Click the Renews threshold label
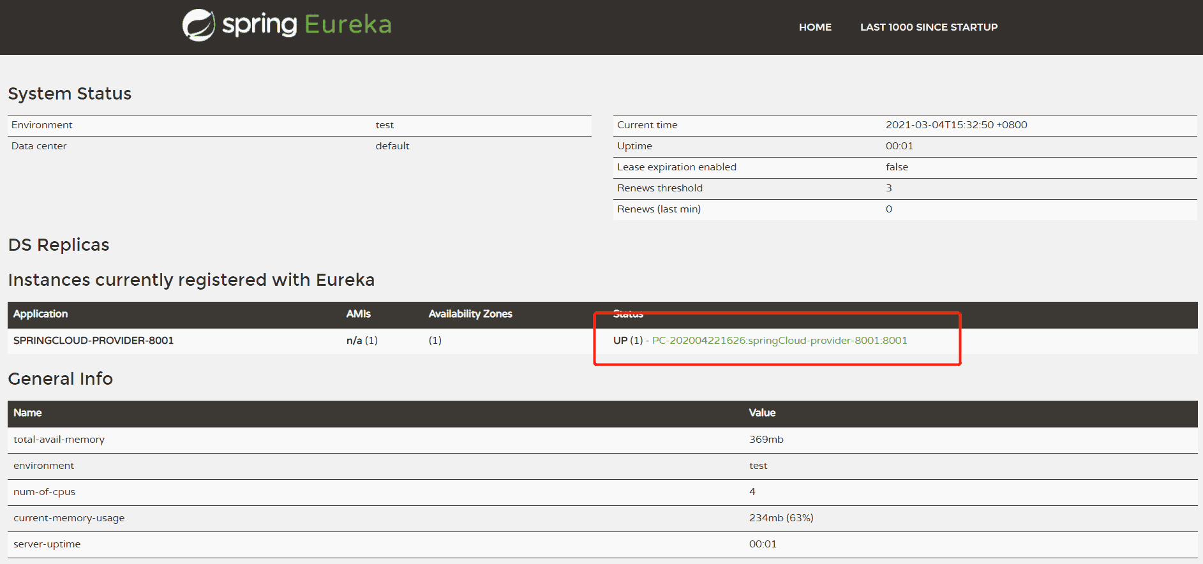Viewport: 1203px width, 564px height. click(x=659, y=188)
